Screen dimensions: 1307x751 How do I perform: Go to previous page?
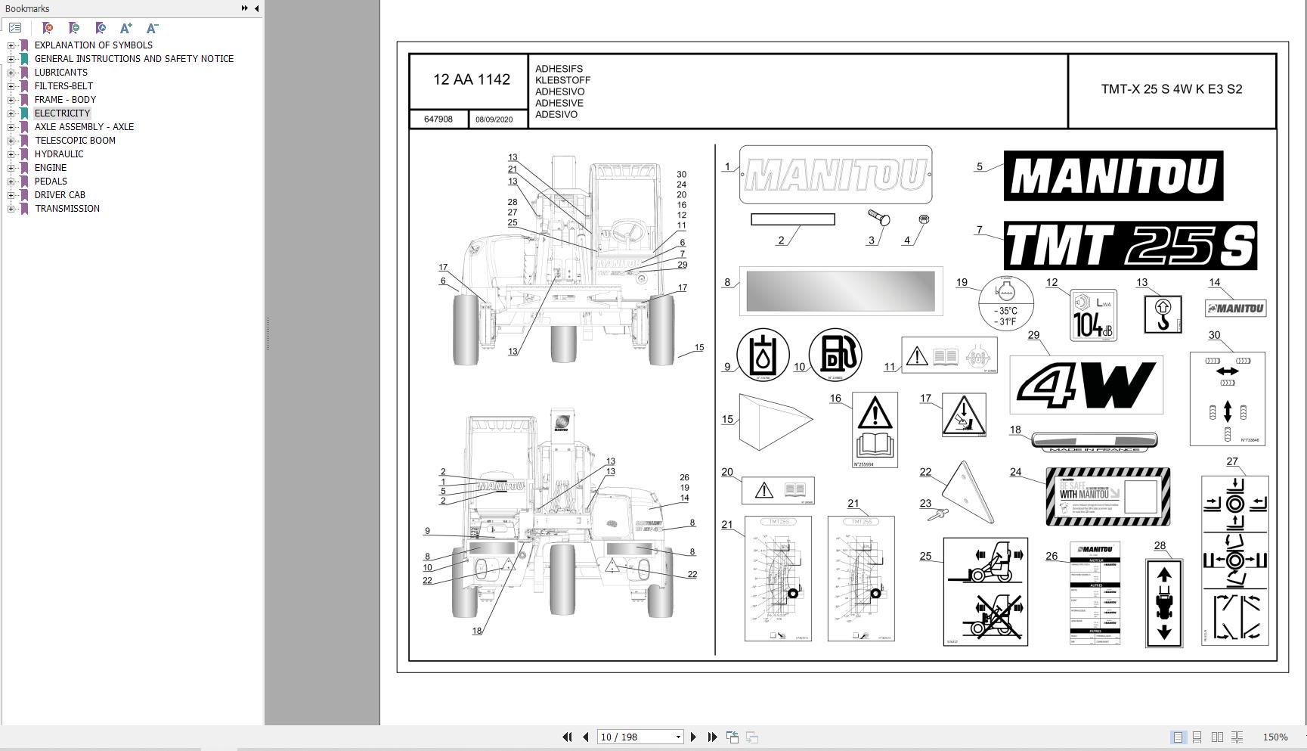tap(585, 737)
